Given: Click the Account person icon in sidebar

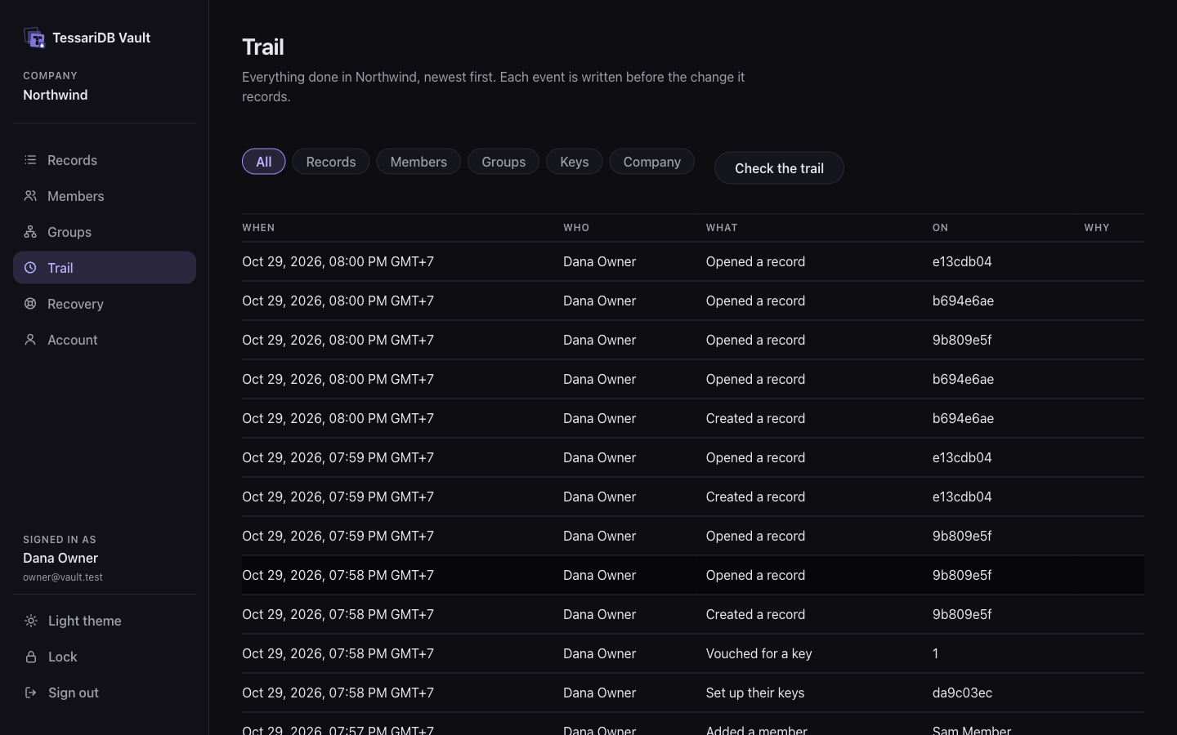Looking at the screenshot, I should [x=30, y=340].
